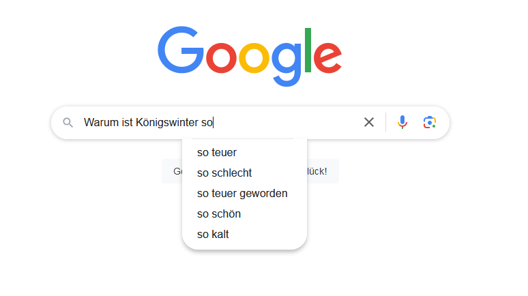Pick the suggestion "so teuer geworden"
Image resolution: width=528 pixels, height=296 pixels.
(x=242, y=193)
